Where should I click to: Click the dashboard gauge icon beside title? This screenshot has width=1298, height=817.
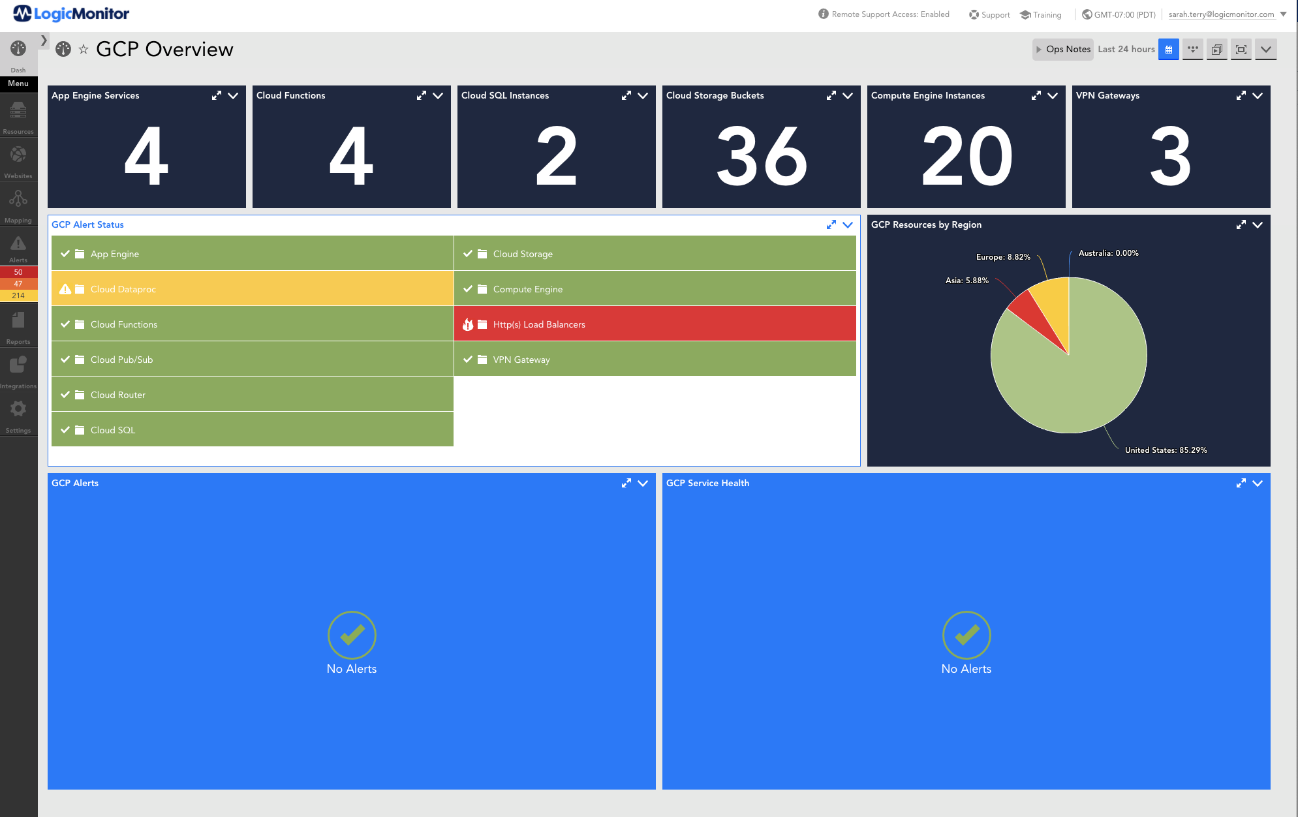(63, 50)
